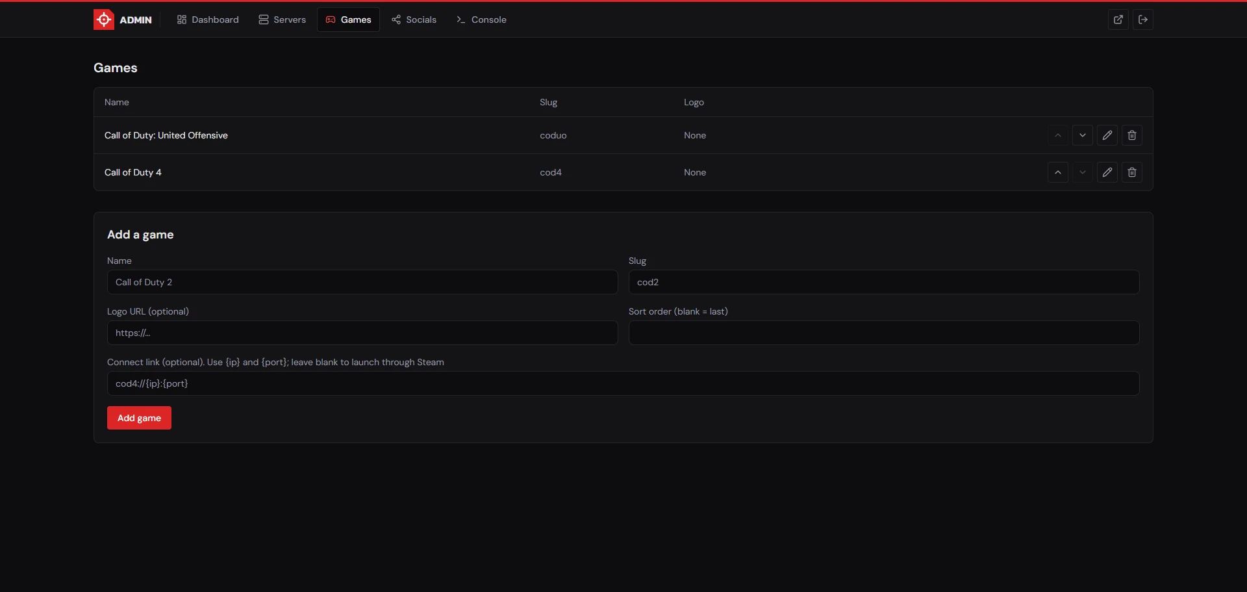Focus the Slug input field
Viewport: 1247px width, 592px height.
click(x=884, y=282)
